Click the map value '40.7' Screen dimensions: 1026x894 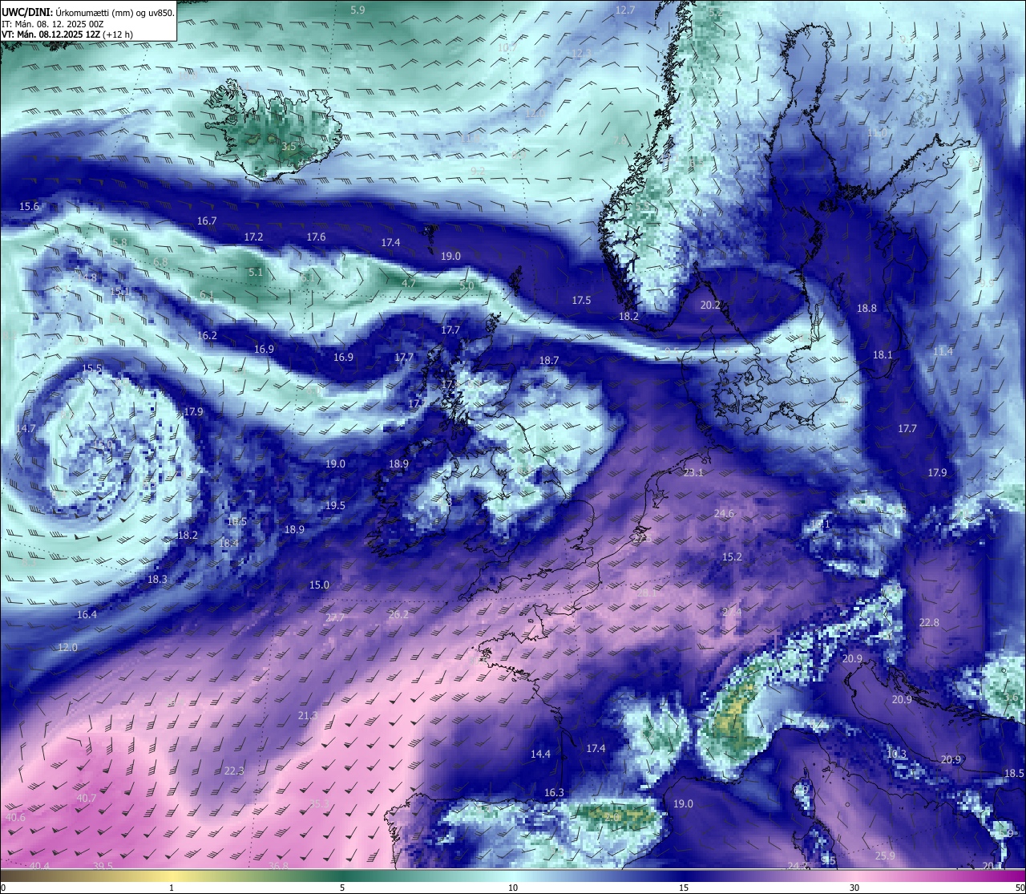pos(87,799)
